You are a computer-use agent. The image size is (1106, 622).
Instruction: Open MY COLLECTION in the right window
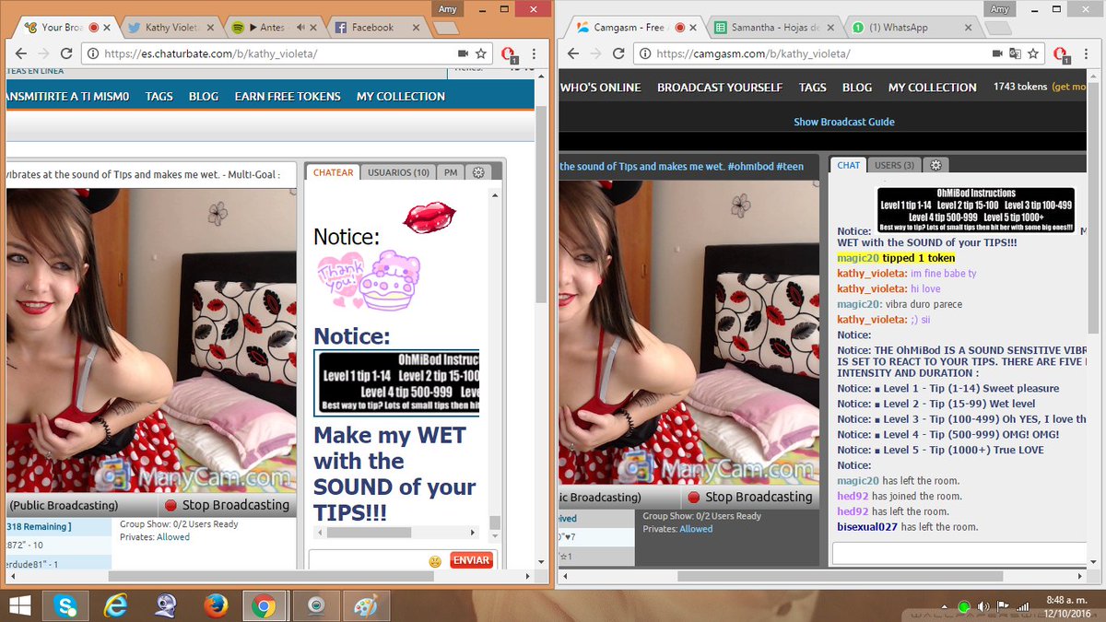point(933,88)
